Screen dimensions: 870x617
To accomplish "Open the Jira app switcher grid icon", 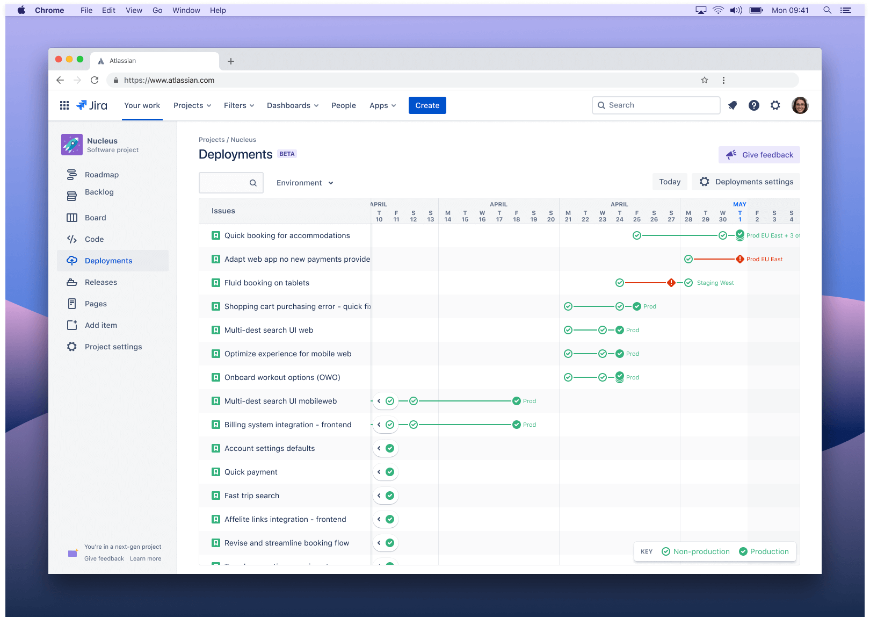I will pyautogui.click(x=64, y=105).
